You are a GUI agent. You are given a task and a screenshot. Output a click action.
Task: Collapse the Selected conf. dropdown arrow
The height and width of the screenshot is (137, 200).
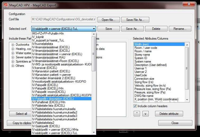tap(94, 29)
